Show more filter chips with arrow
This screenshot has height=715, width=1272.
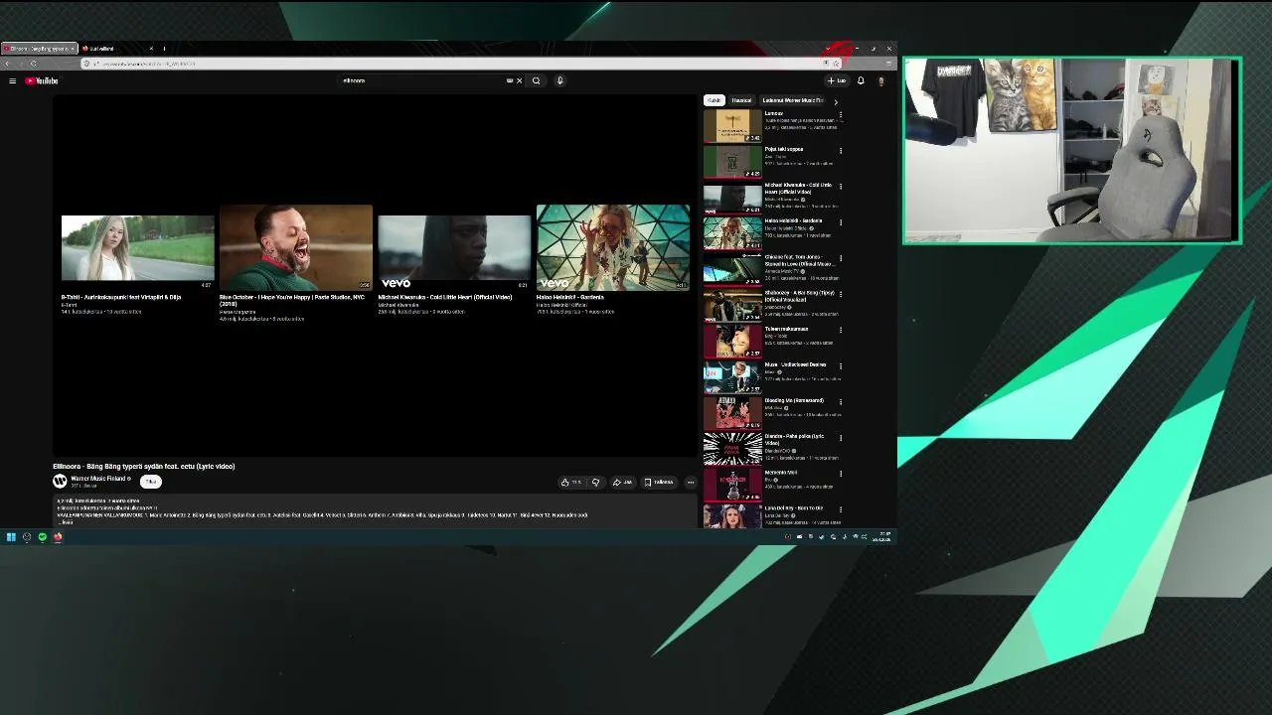point(835,101)
